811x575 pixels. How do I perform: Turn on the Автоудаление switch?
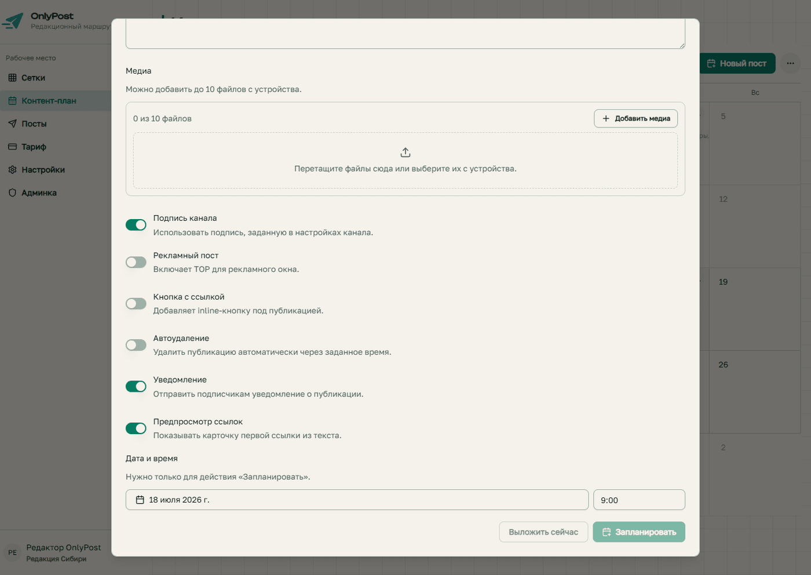(x=136, y=345)
